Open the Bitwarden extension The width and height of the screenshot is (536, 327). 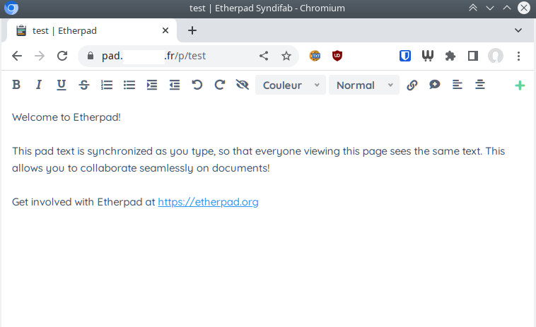click(x=405, y=56)
